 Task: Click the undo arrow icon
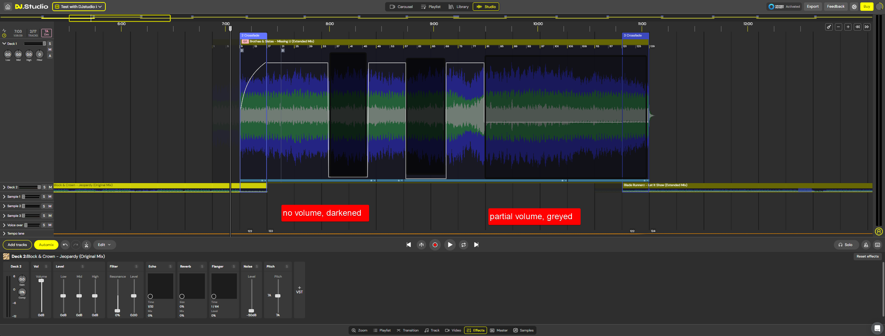coord(65,245)
